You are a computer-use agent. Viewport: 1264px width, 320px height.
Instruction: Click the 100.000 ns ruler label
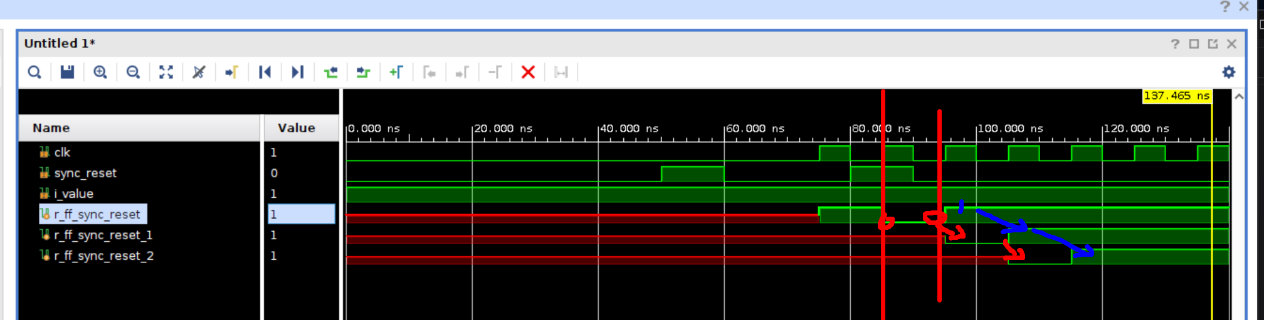1011,128
